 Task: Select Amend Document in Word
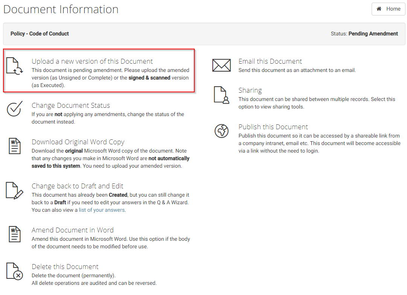click(x=73, y=230)
